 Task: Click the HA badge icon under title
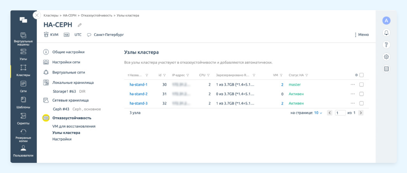click(66, 35)
